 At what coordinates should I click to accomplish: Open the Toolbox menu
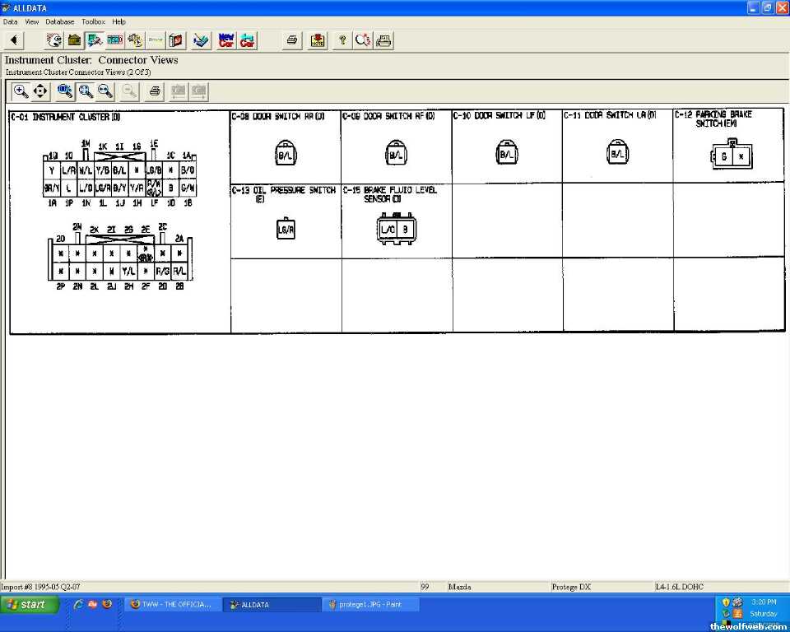coord(93,21)
